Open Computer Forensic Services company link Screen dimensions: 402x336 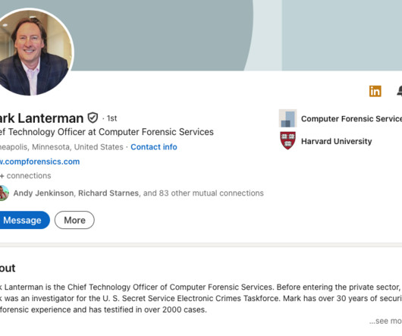click(351, 118)
